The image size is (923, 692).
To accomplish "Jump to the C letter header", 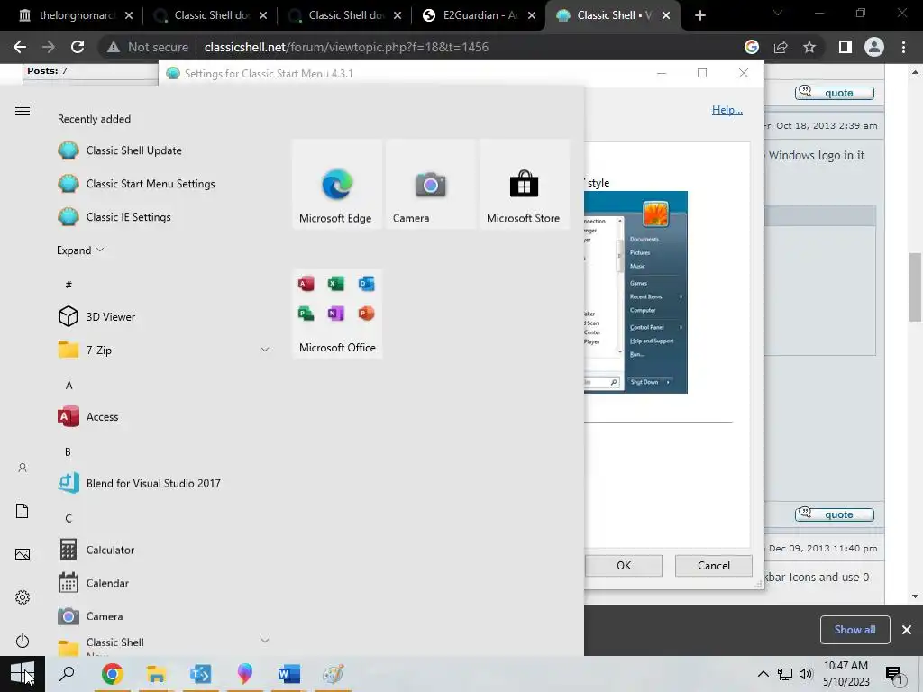I will (69, 518).
